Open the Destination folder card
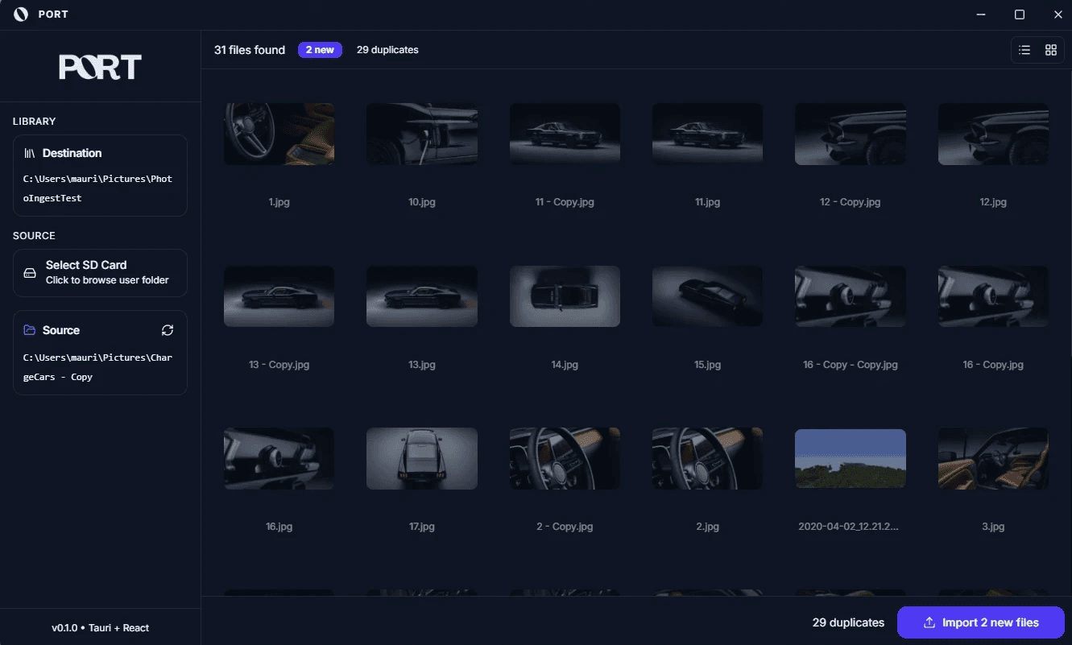 click(100, 176)
